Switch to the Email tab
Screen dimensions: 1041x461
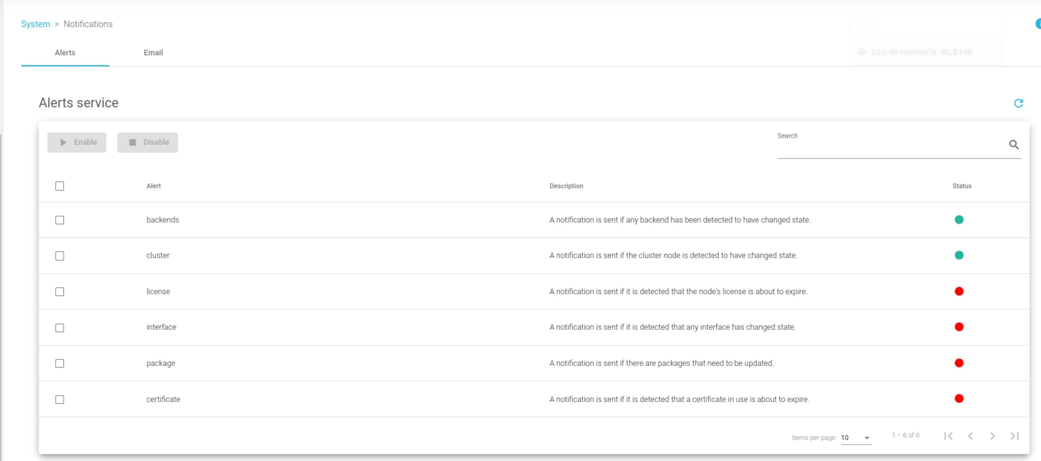tap(153, 53)
